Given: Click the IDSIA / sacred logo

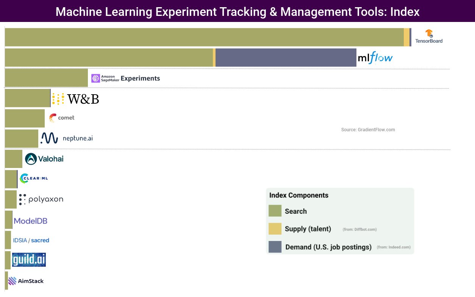Looking at the screenshot, I should (31, 240).
